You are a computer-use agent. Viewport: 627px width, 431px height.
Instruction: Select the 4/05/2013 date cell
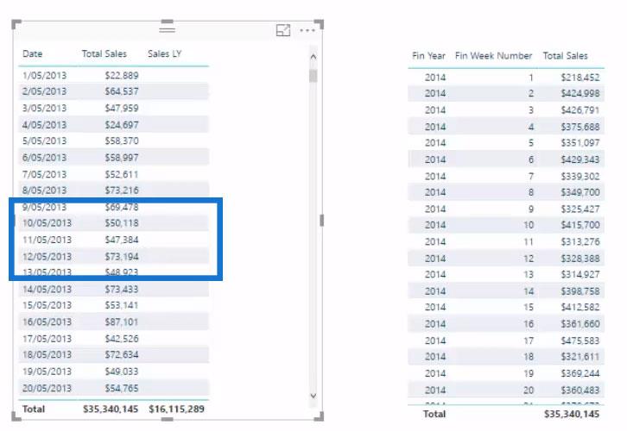[x=44, y=125]
